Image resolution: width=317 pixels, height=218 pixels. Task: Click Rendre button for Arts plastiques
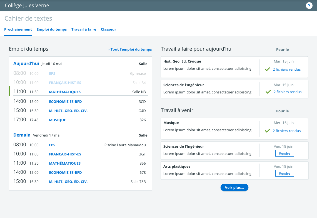click(x=284, y=173)
